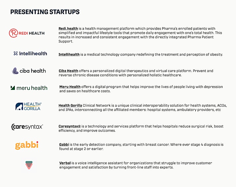Click the Ciba Health purple butterfly icon
Screen dimensions: 236x187
tap(15, 71)
